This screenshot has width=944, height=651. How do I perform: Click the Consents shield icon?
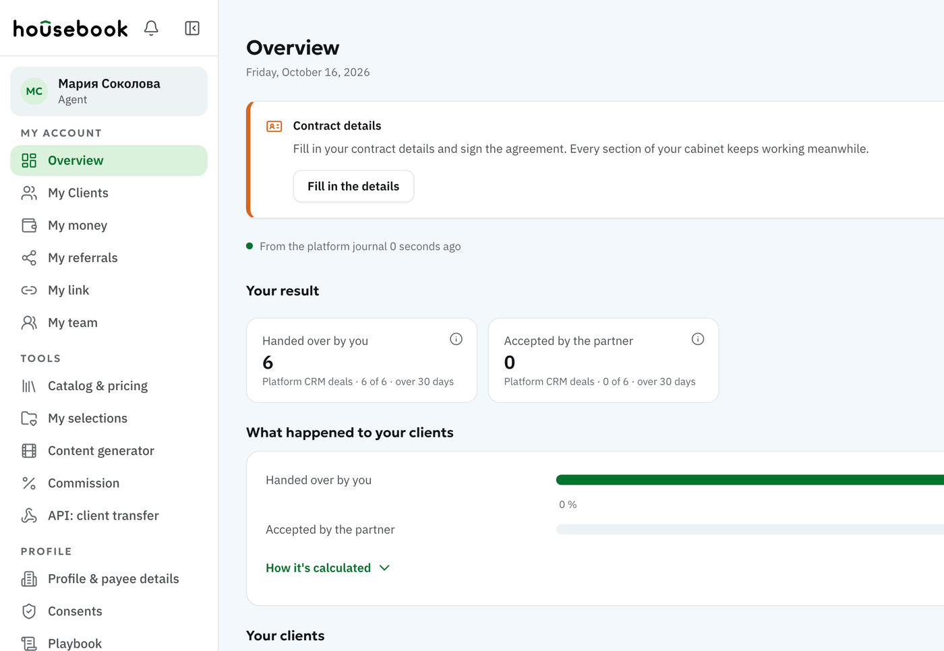point(29,611)
